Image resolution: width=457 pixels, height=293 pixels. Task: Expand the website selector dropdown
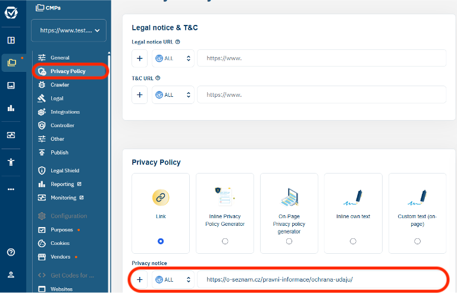[68, 30]
